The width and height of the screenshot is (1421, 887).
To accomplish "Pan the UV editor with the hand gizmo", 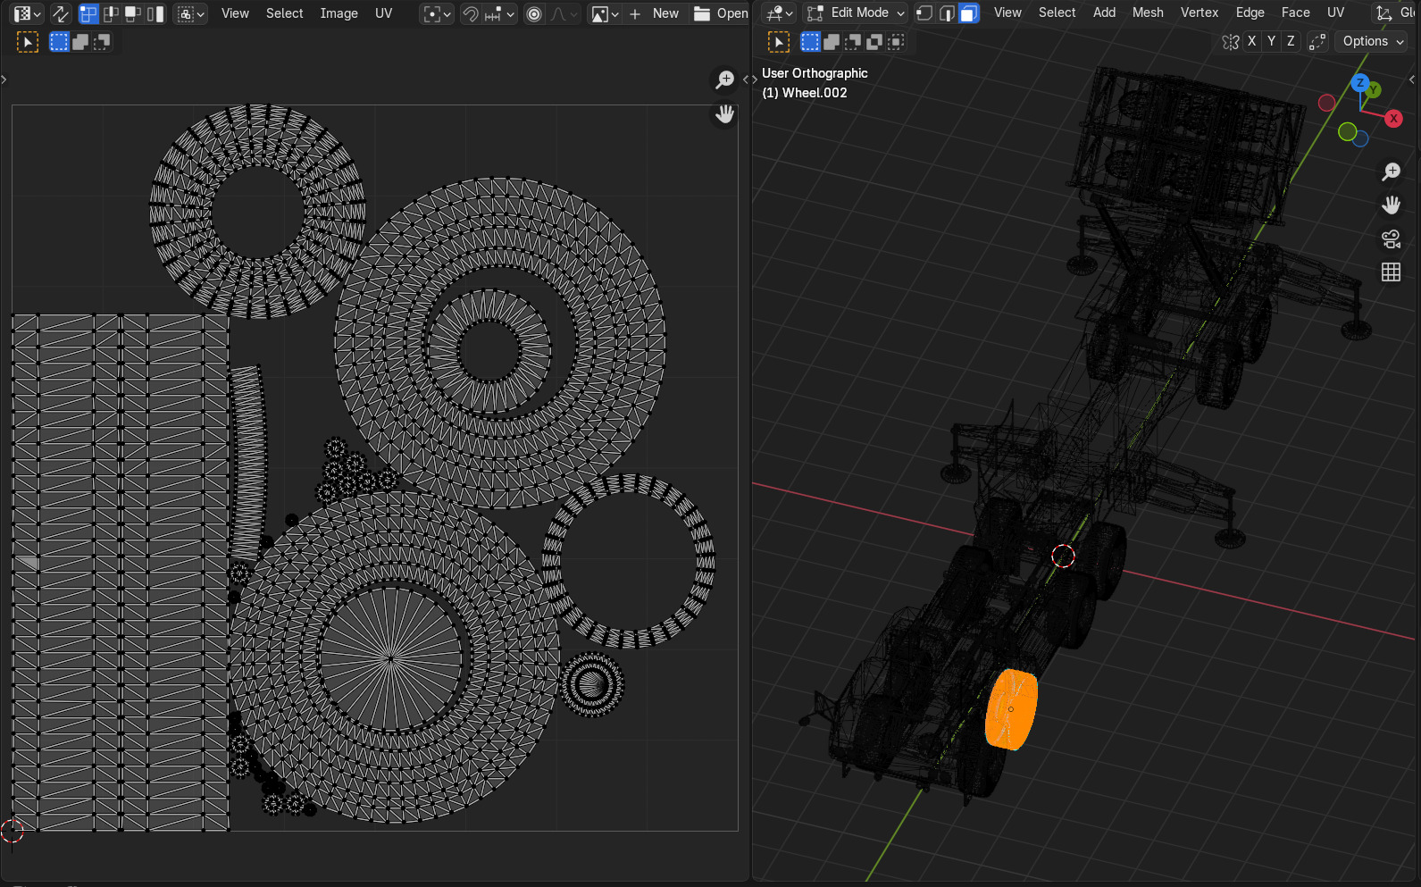I will [x=725, y=114].
